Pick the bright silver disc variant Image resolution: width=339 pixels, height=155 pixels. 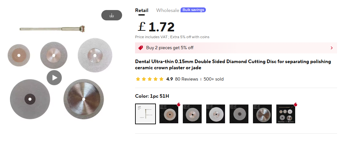[216, 114]
